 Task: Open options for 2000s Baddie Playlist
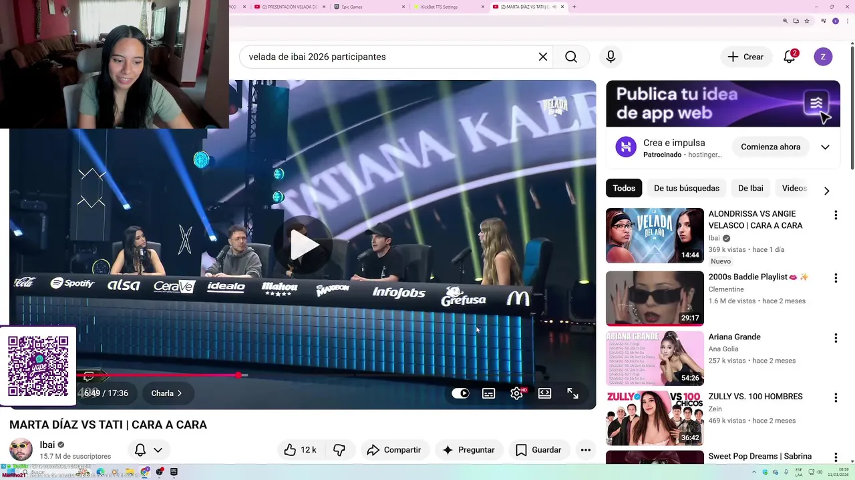[x=835, y=278]
